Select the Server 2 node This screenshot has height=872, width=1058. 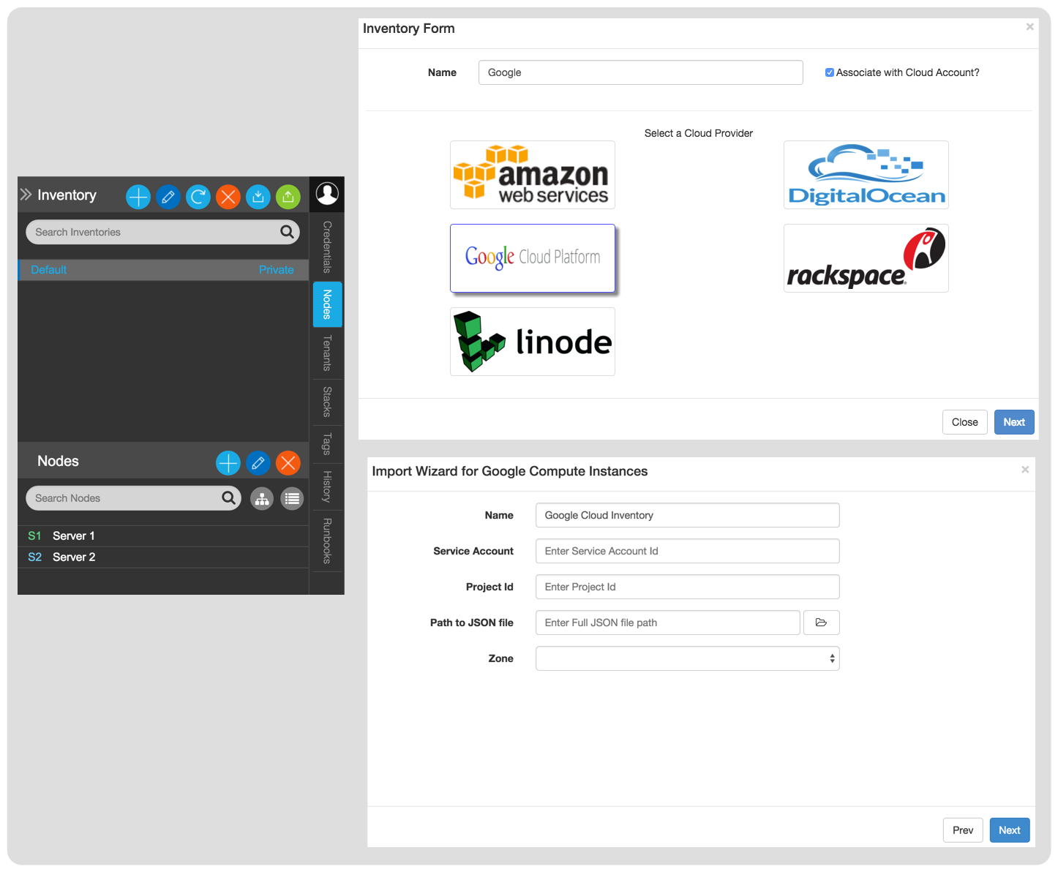pos(163,557)
